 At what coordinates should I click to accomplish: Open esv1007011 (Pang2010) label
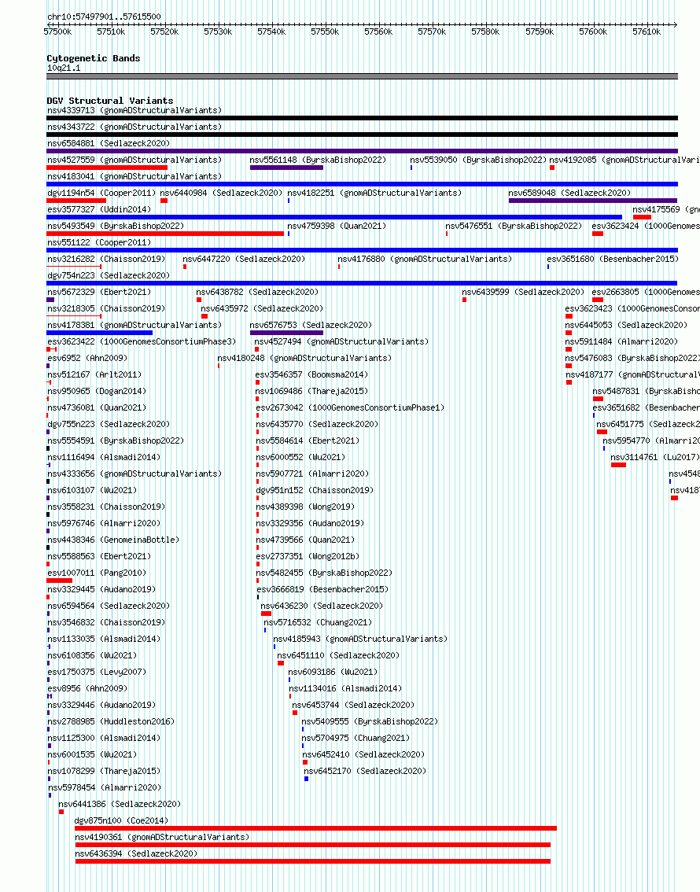[97, 573]
